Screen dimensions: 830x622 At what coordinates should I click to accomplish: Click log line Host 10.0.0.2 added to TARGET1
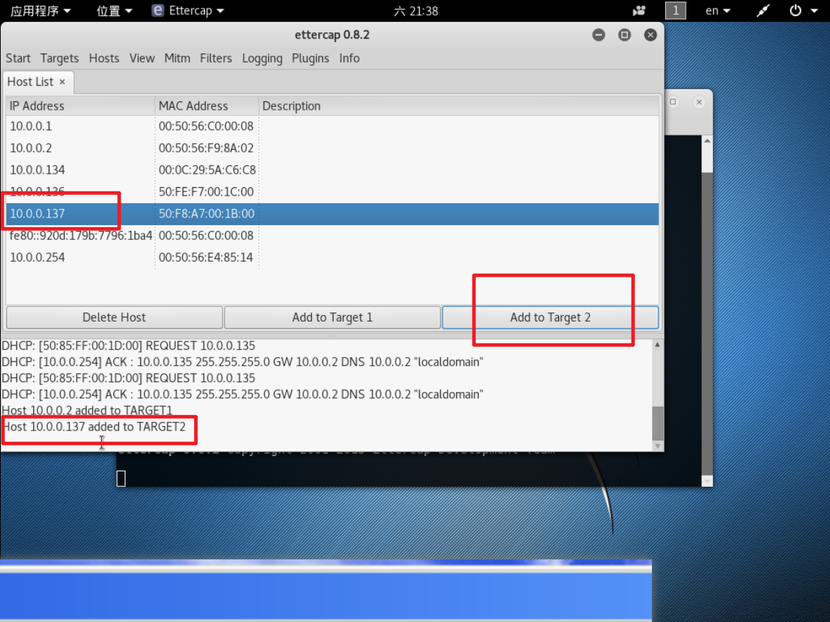point(87,410)
